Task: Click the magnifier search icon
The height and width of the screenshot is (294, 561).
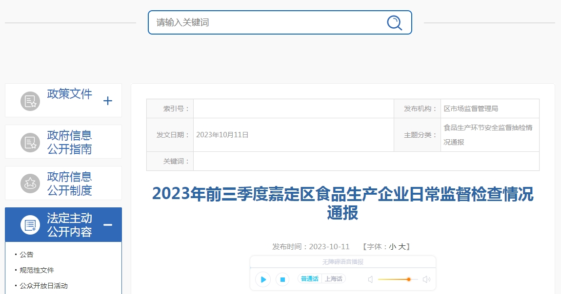Action: click(x=394, y=22)
